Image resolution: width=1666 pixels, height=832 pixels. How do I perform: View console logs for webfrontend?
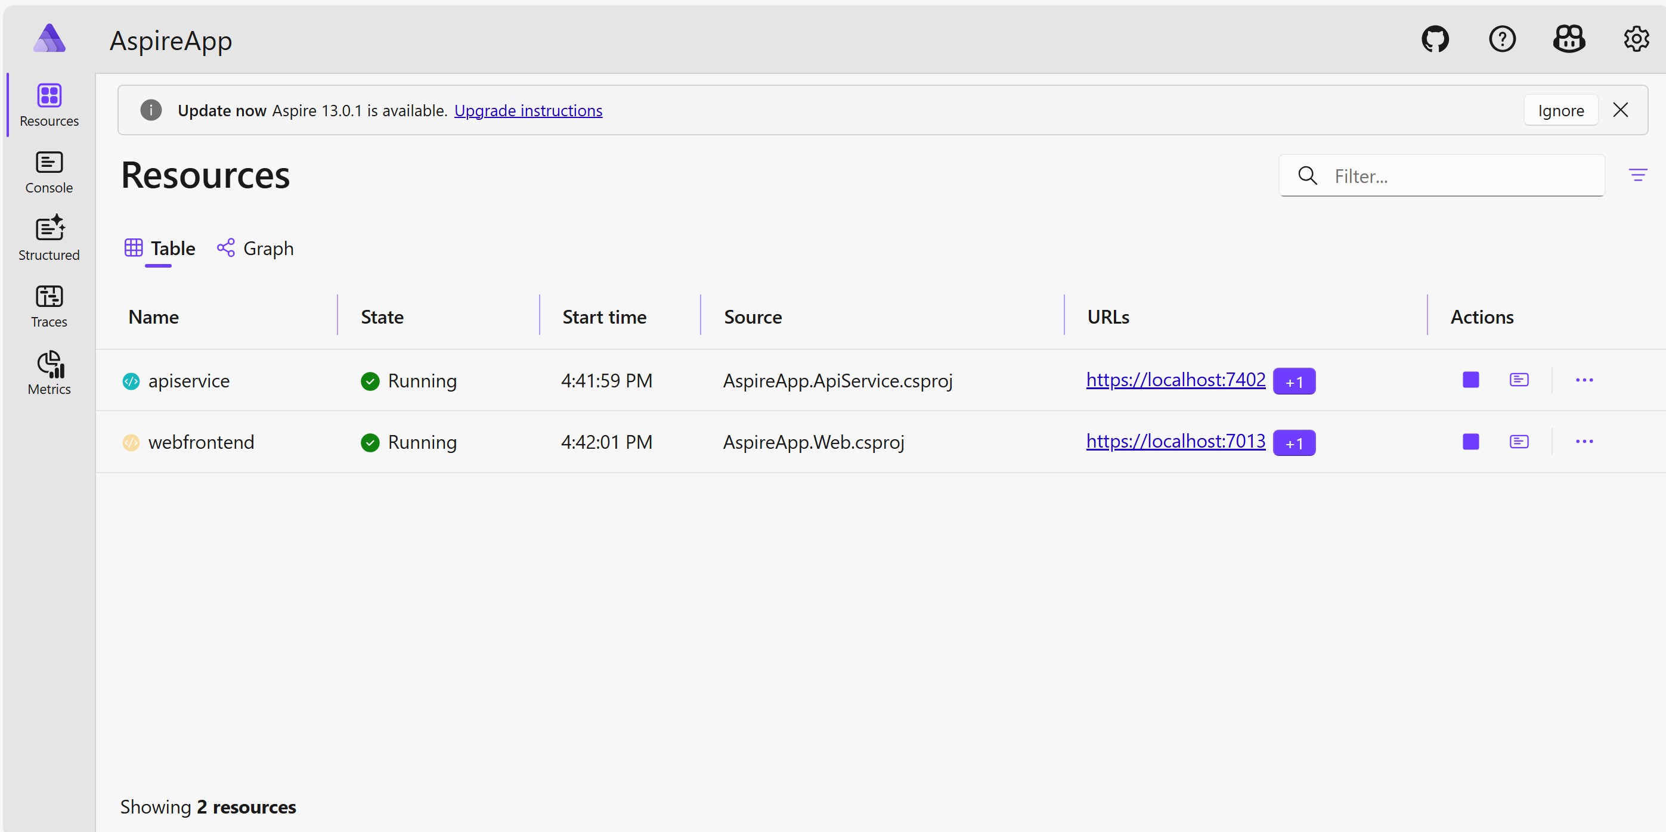(x=1519, y=442)
